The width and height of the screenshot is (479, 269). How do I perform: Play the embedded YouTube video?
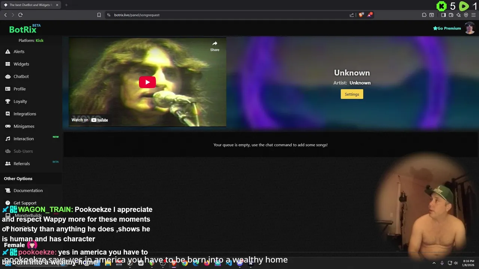(x=147, y=82)
